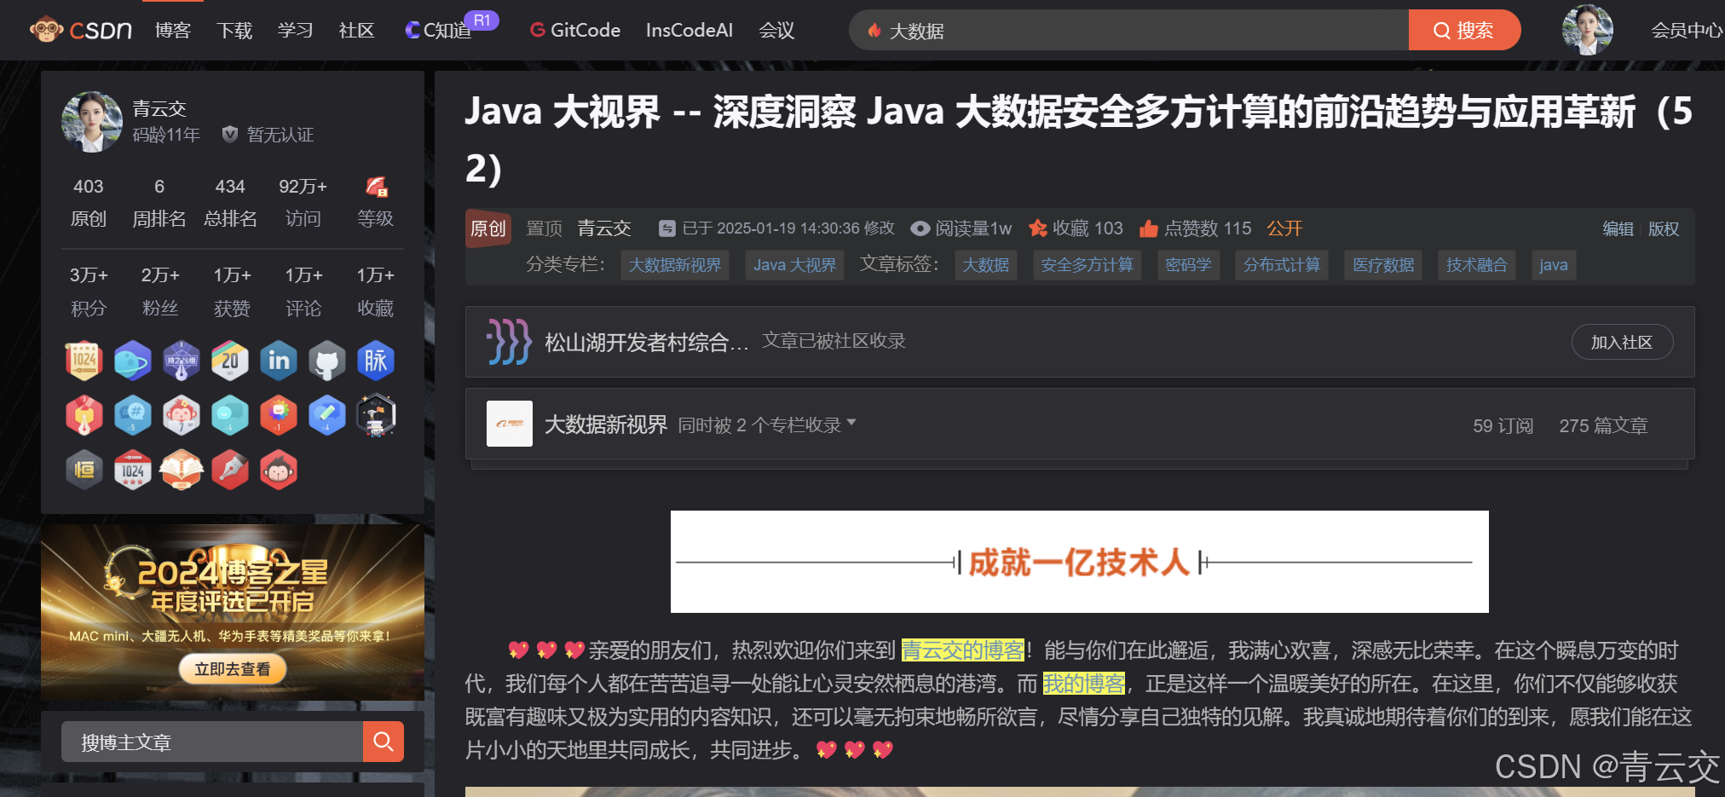Click the CSDN monkey logo
The image size is (1725, 797).
click(80, 30)
